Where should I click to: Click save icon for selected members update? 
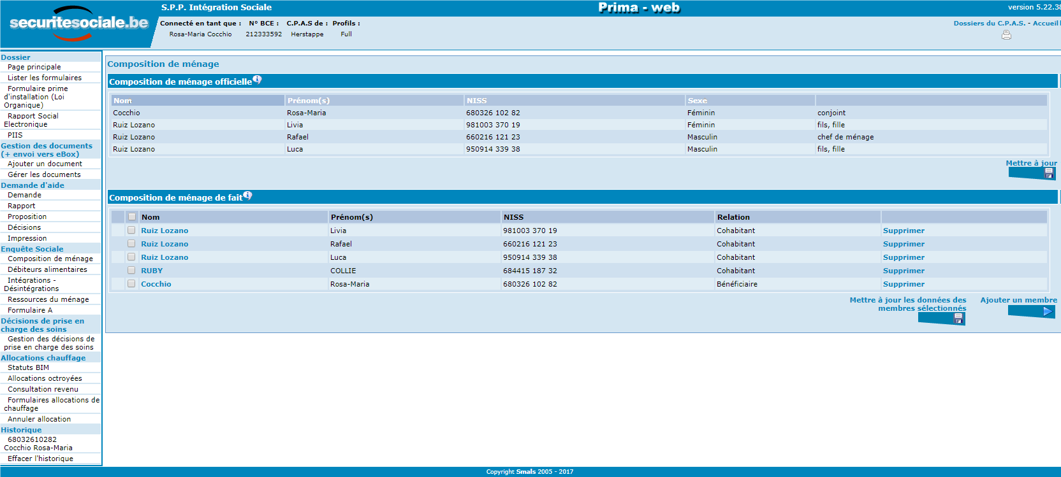click(x=958, y=318)
